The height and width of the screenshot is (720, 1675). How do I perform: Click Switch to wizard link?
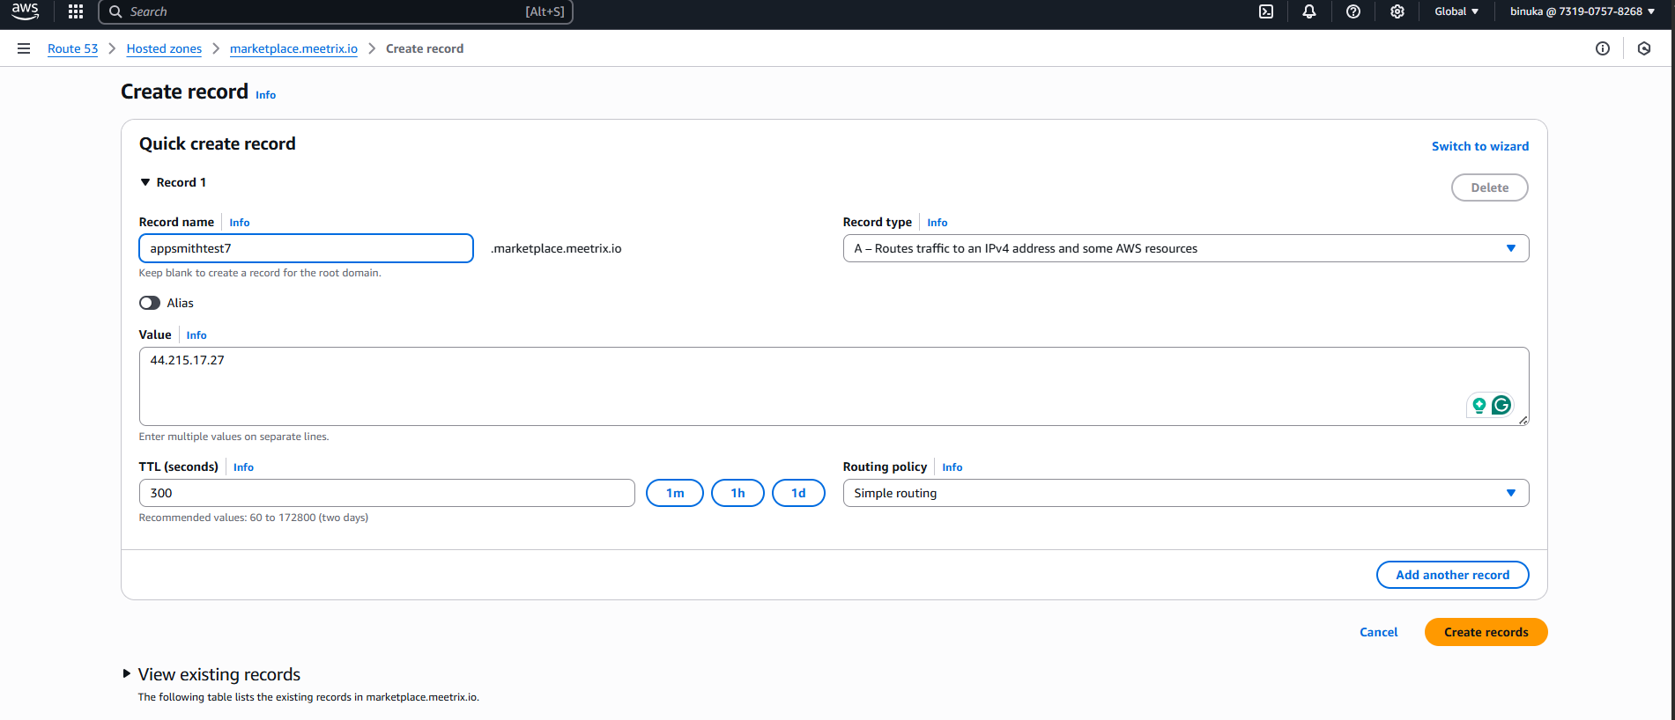(x=1479, y=146)
